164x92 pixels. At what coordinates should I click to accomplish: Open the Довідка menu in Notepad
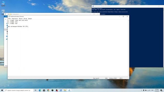pyautogui.click(x=30, y=19)
